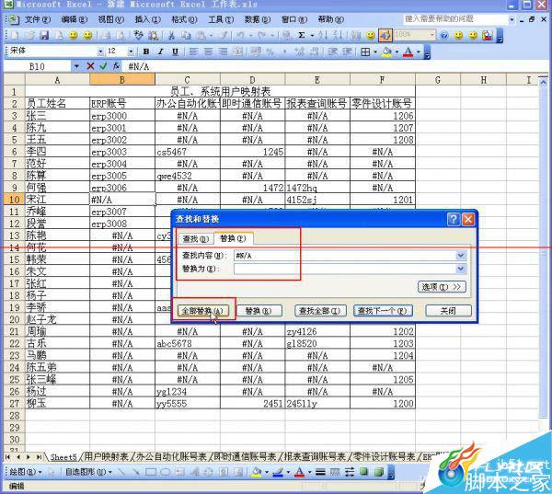Click the Cut scissors icon
Screen dimensions: 552x494
[x=171, y=35]
